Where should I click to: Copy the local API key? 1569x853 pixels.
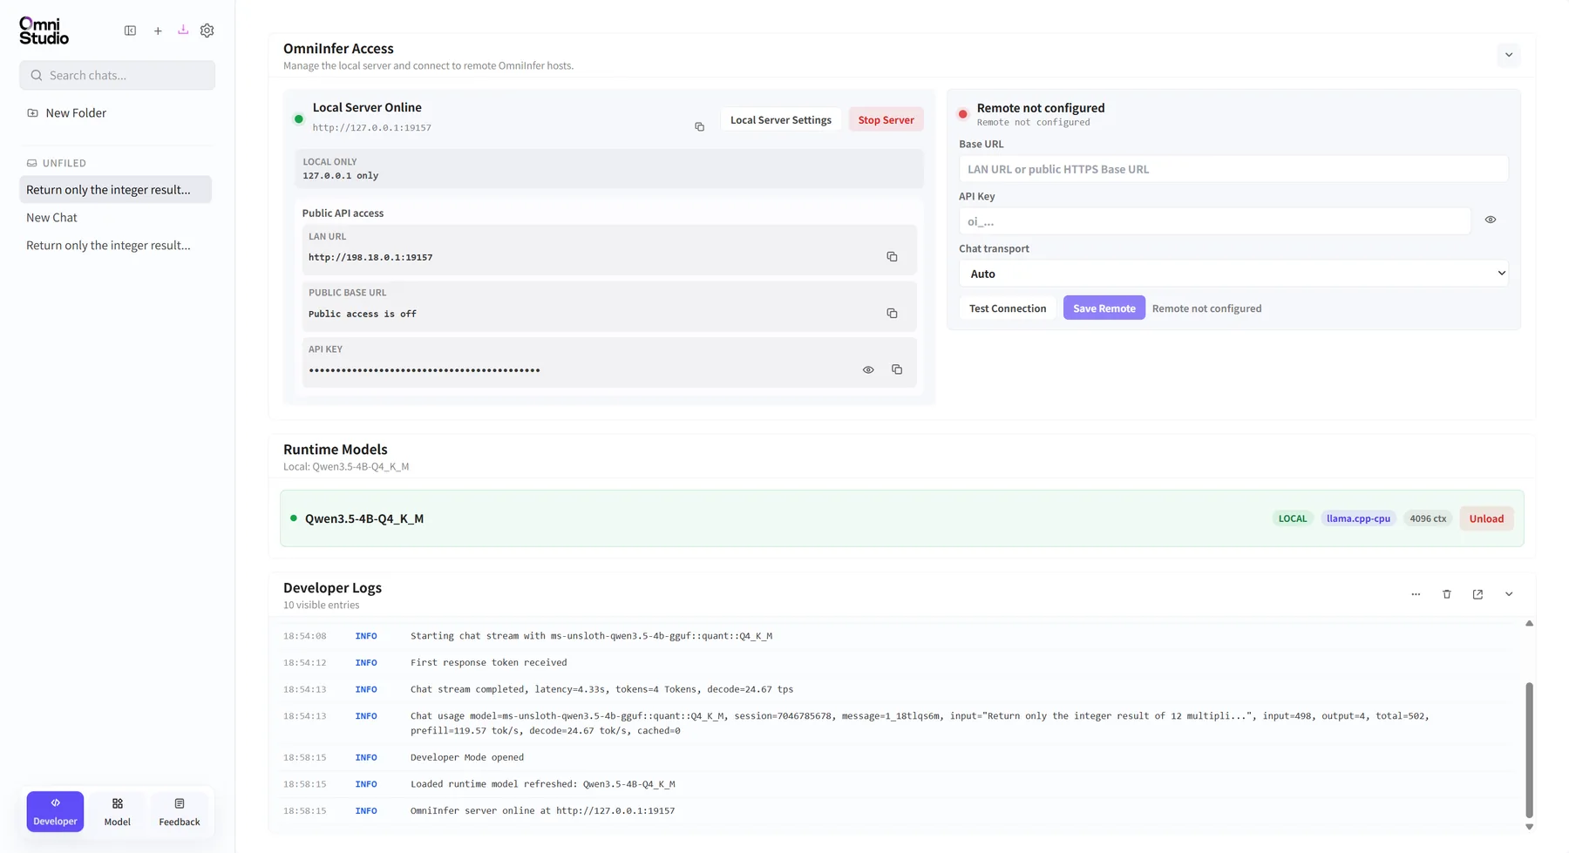(x=897, y=369)
